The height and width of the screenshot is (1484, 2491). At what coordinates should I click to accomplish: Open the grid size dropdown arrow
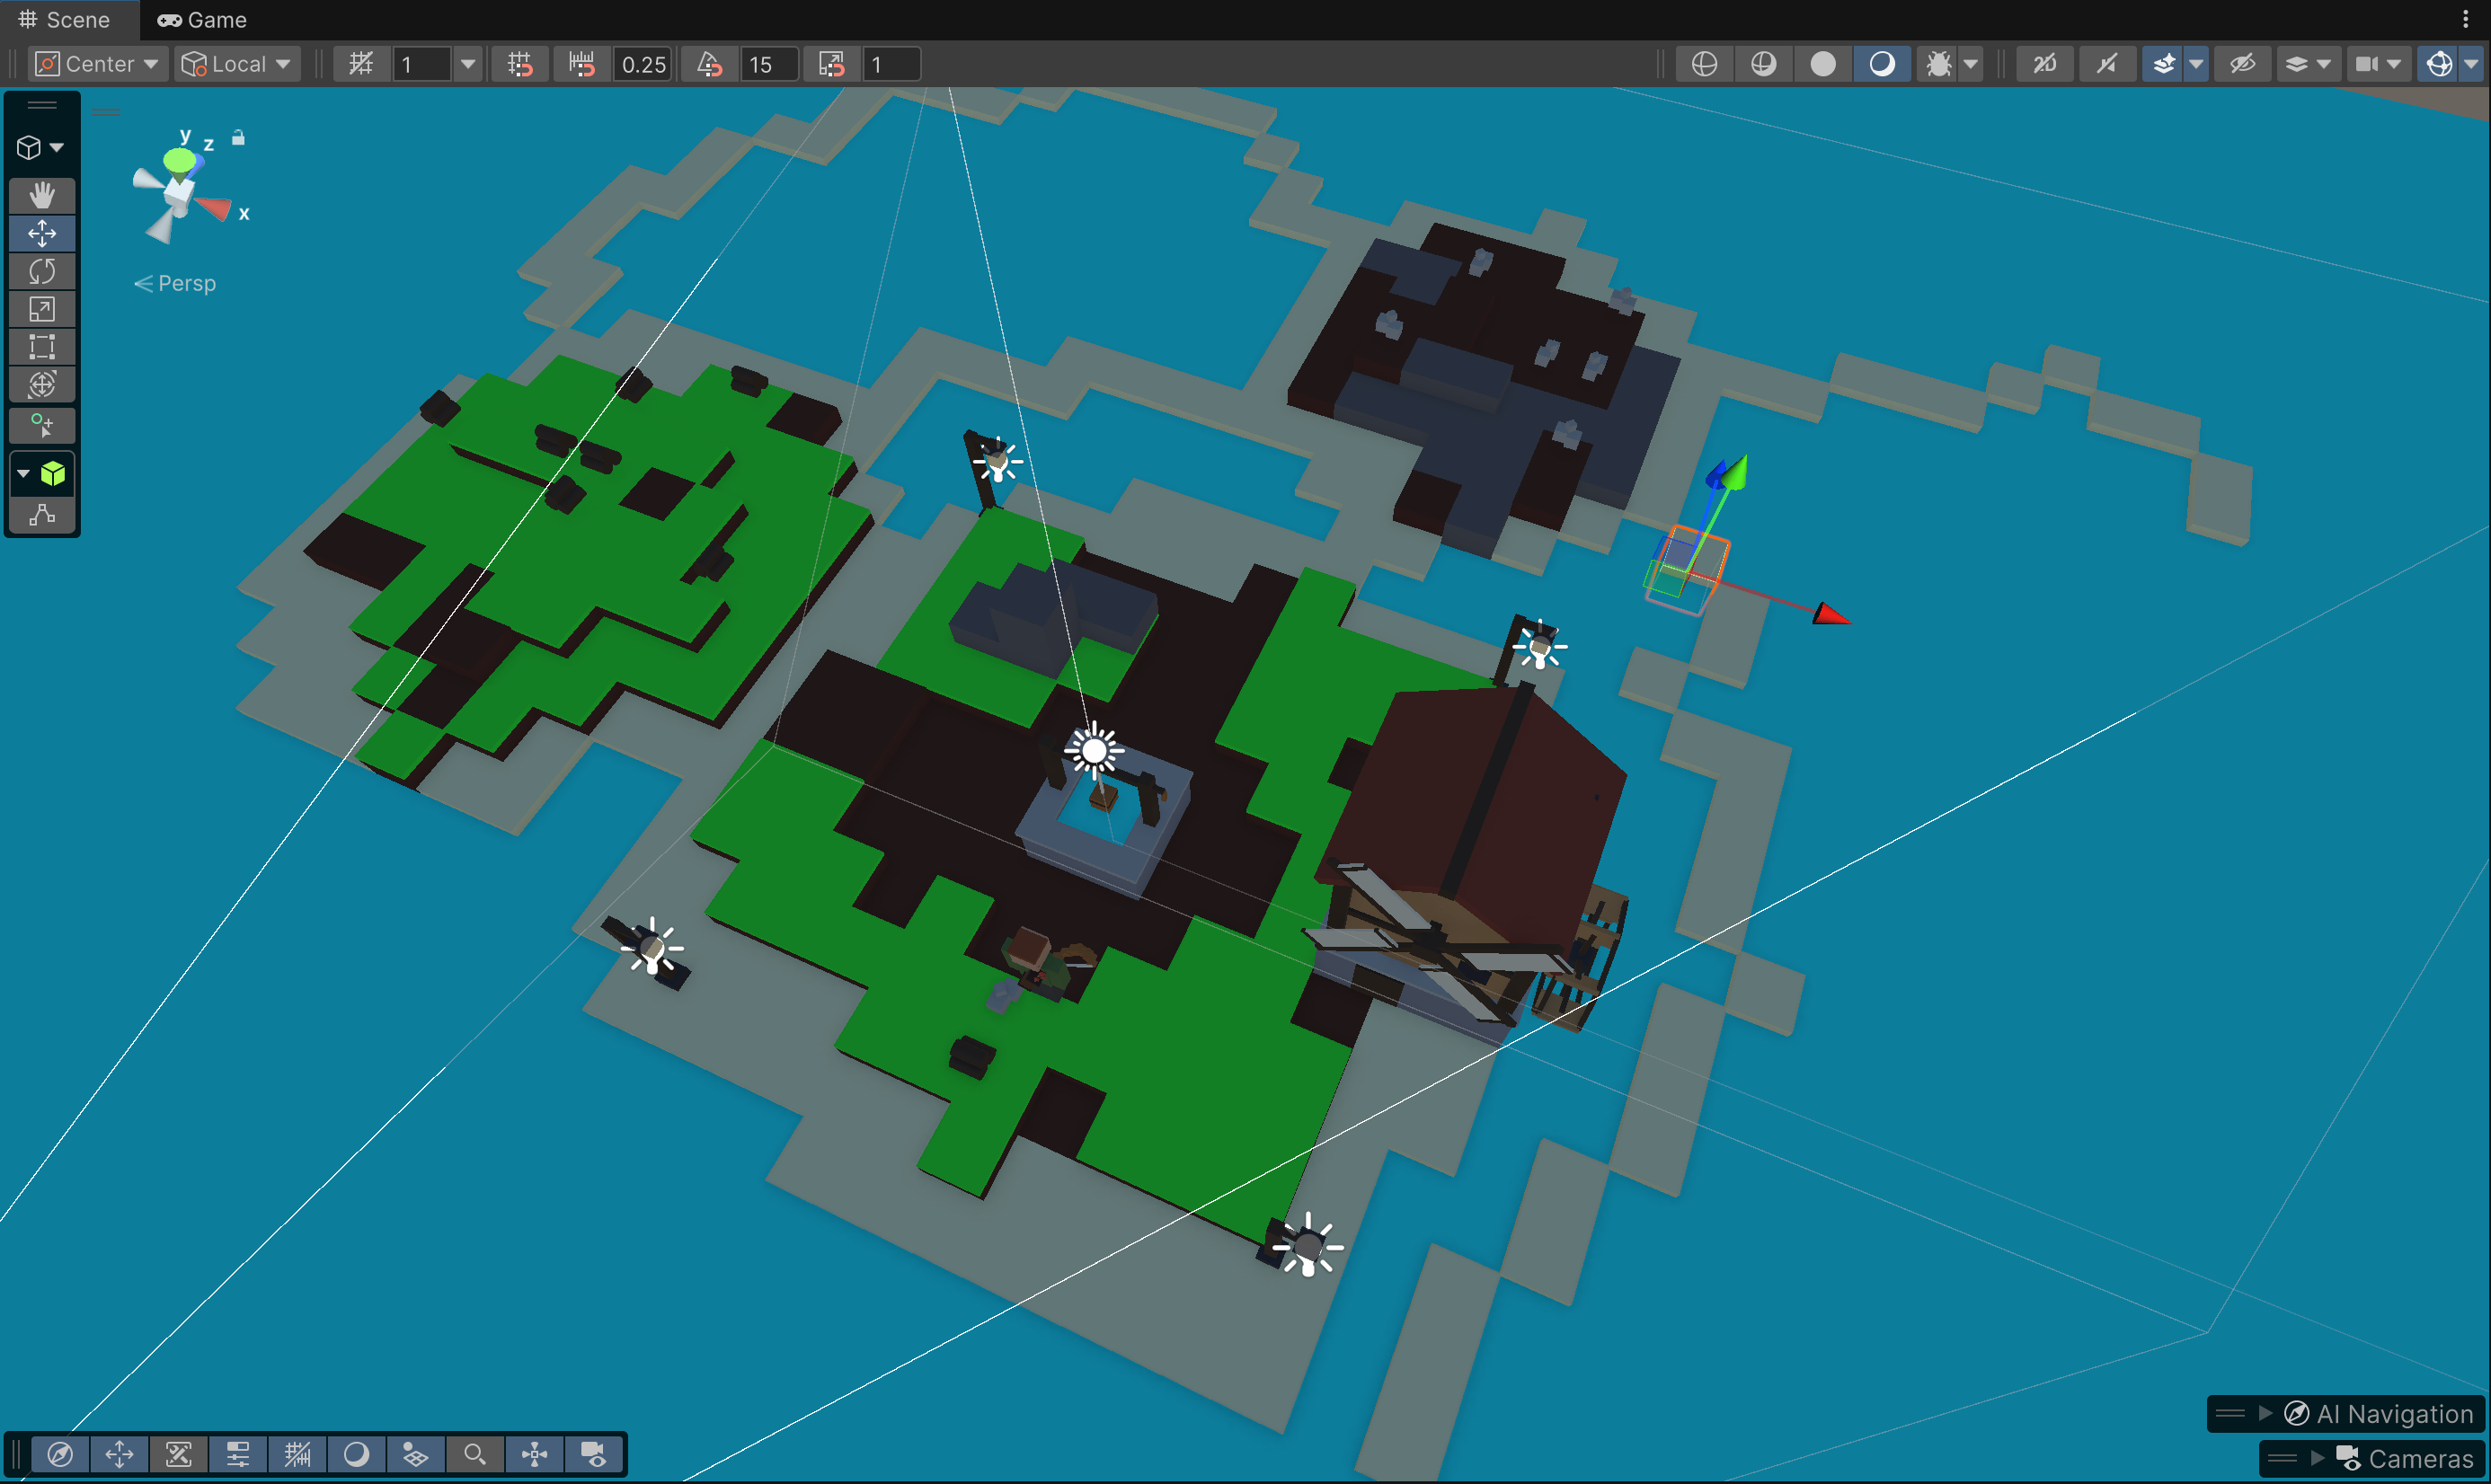point(467,64)
